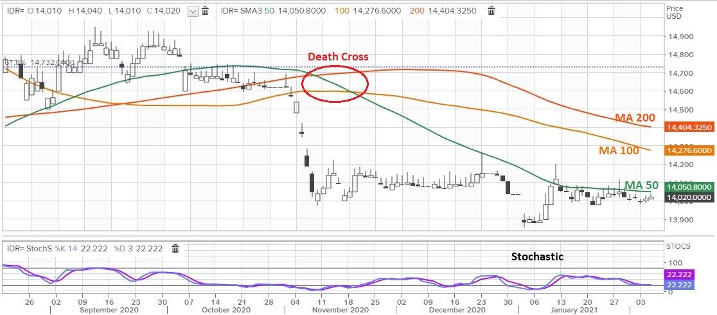This screenshot has width=717, height=315.
Task: Click the IDR= SMA3 indicator label
Action: (241, 11)
